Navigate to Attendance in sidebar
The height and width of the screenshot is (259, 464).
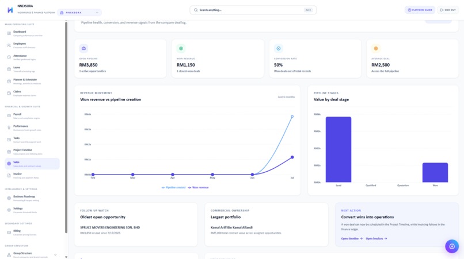pos(32,57)
